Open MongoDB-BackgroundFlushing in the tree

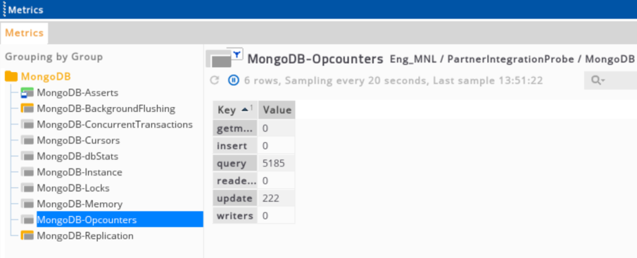[106, 108]
